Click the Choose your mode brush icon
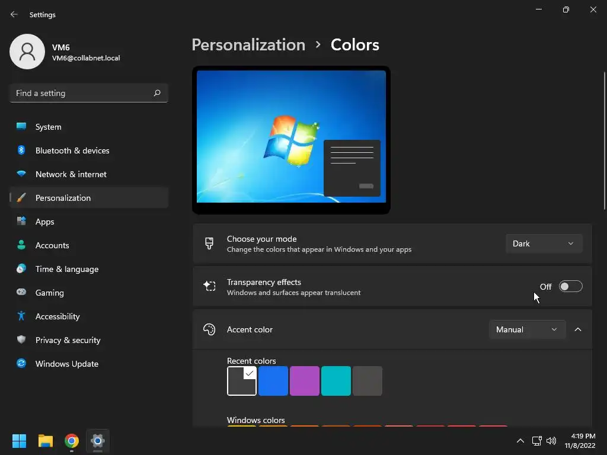Image resolution: width=607 pixels, height=455 pixels. pyautogui.click(x=209, y=243)
